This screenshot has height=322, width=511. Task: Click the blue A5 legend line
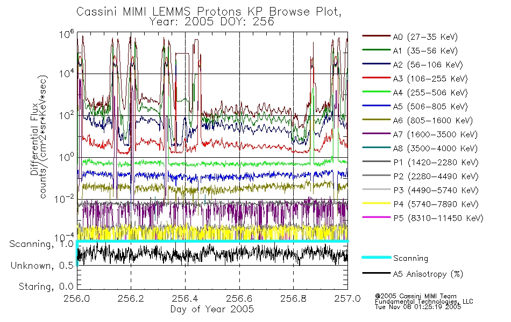coord(377,105)
